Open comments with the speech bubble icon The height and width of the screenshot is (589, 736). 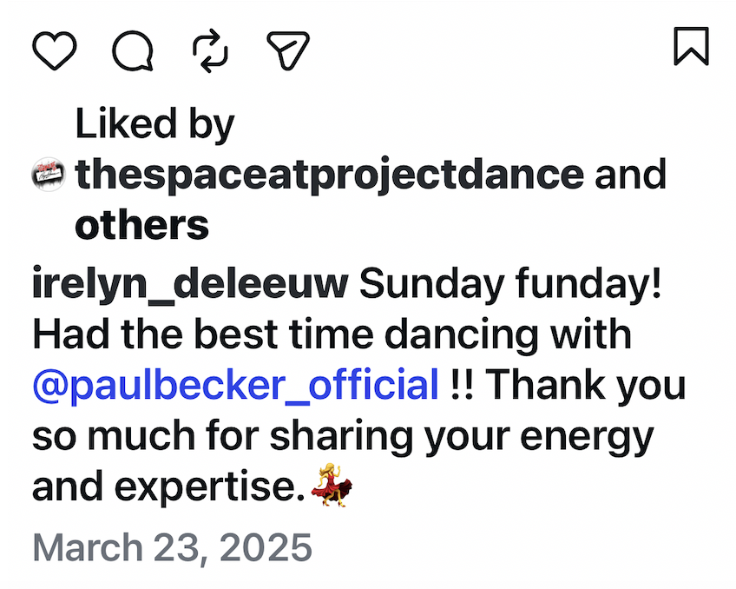coord(132,50)
